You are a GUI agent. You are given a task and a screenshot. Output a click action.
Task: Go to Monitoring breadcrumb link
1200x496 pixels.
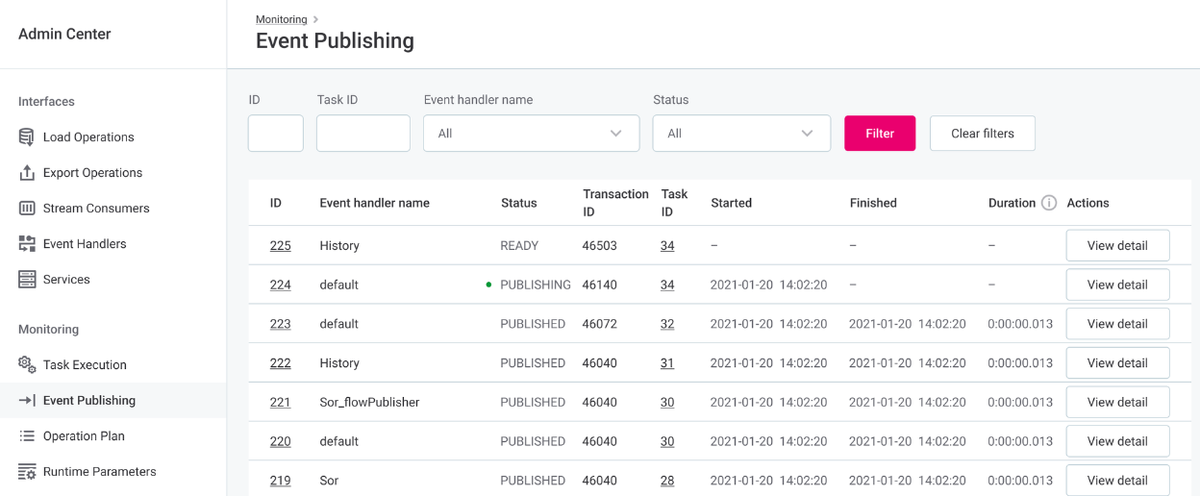coord(281,19)
